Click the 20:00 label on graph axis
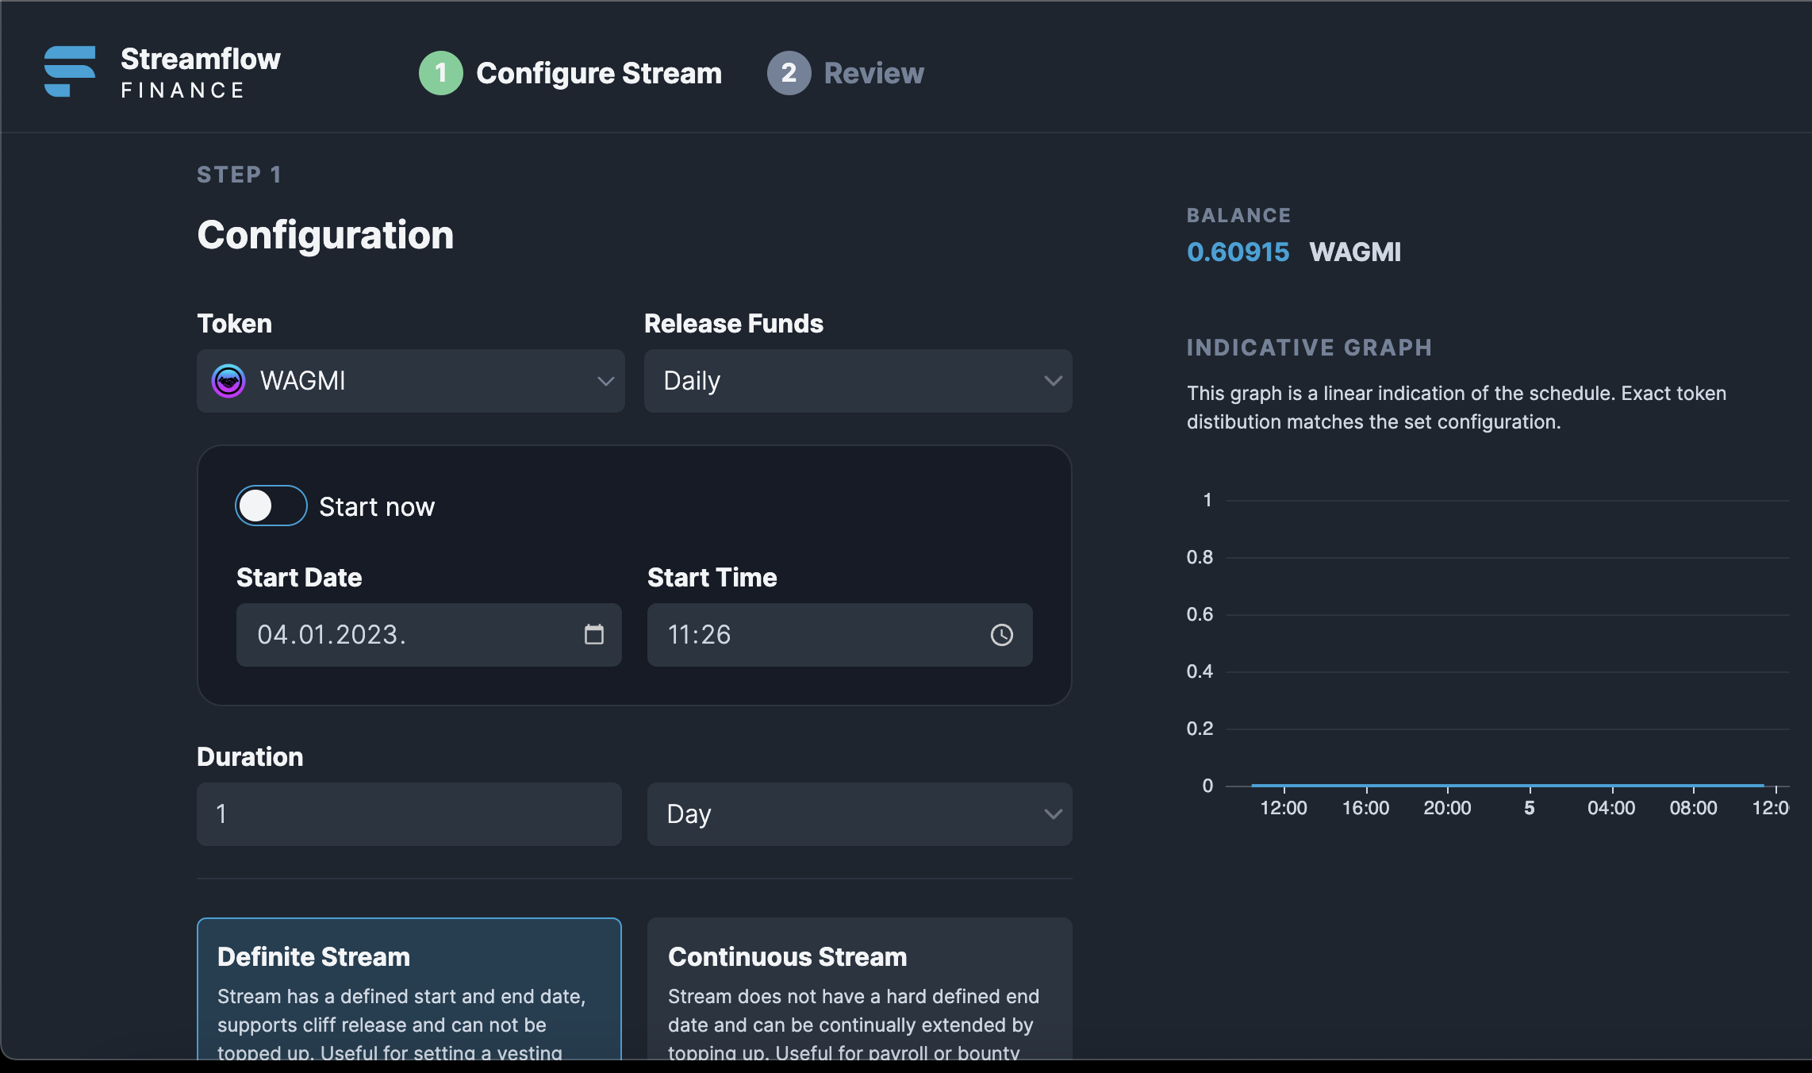1812x1073 pixels. point(1447,808)
